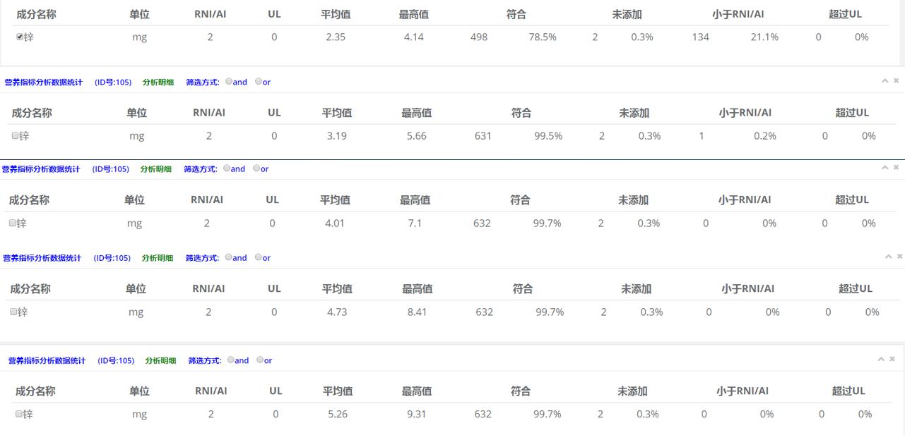
Task: Collapse the third panel using its chevron
Action: [885, 257]
